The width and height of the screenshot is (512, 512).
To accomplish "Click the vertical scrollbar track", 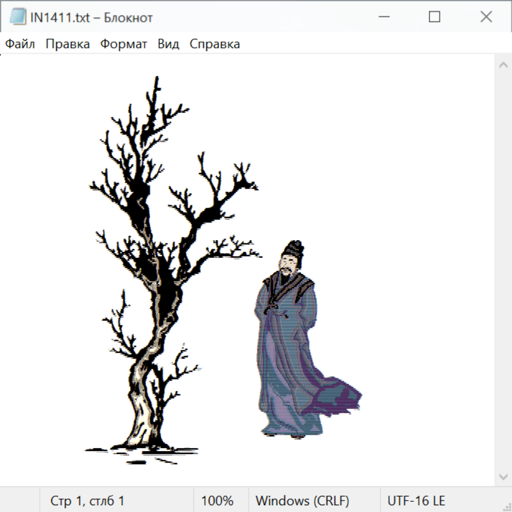I will point(503,270).
